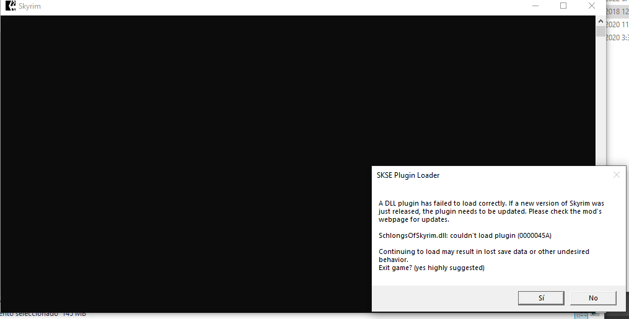Click the SKSE Plugin Loader dialog title
Screen dimensions: 629x319
(x=408, y=175)
